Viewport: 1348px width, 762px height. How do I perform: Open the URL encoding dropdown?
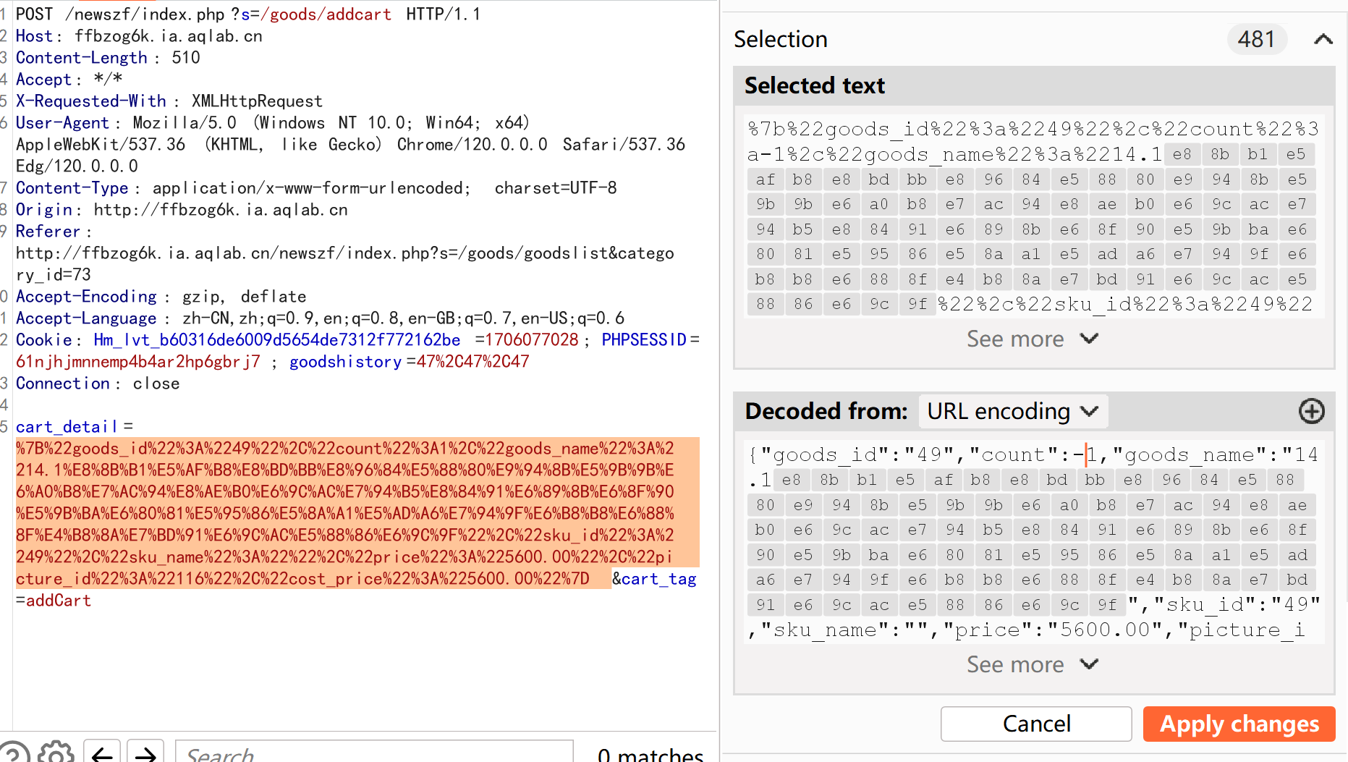[1012, 411]
